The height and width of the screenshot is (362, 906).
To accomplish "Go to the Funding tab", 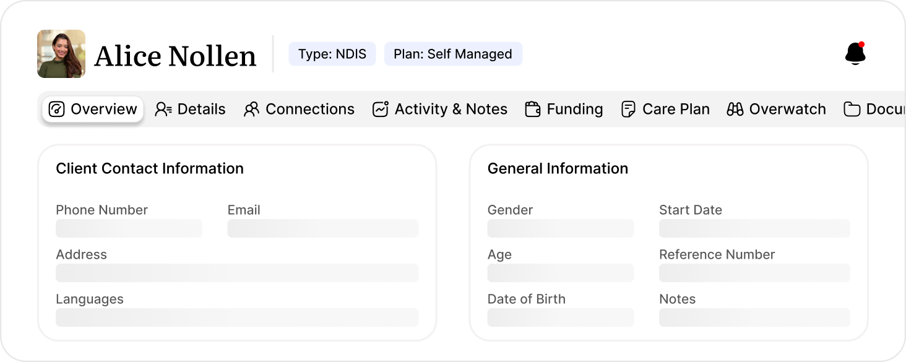I will point(574,110).
